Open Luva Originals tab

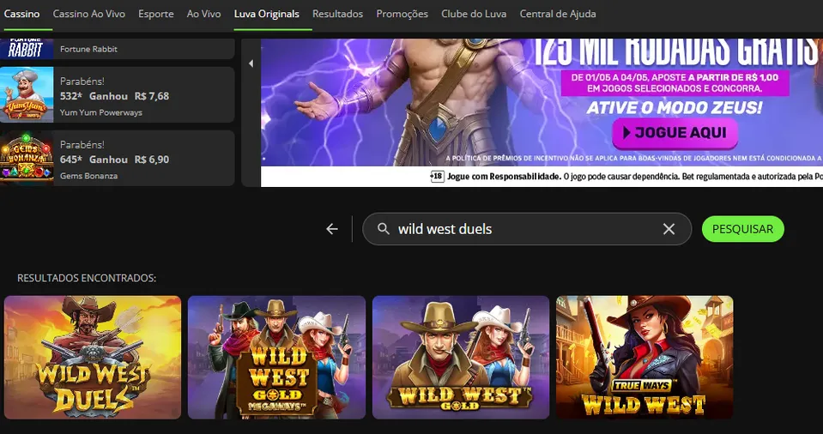[x=267, y=15]
